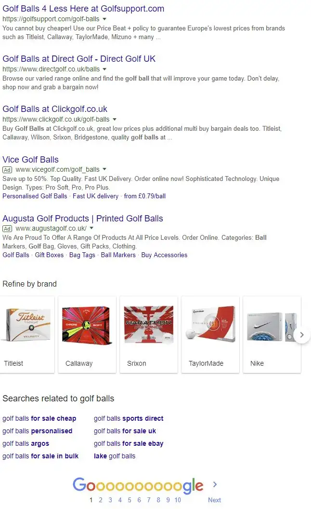Viewport: 311px width, 509px height.
Task: Click the lake golf balls related search
Action: [x=115, y=456]
